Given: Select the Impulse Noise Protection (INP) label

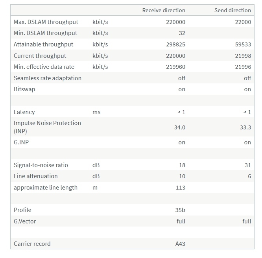Looking at the screenshot, I should click(x=47, y=127).
